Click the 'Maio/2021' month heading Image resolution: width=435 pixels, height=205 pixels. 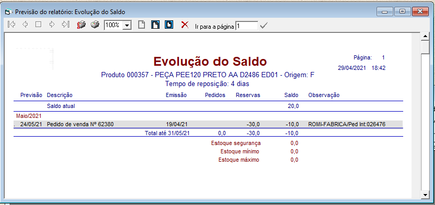tap(29, 116)
